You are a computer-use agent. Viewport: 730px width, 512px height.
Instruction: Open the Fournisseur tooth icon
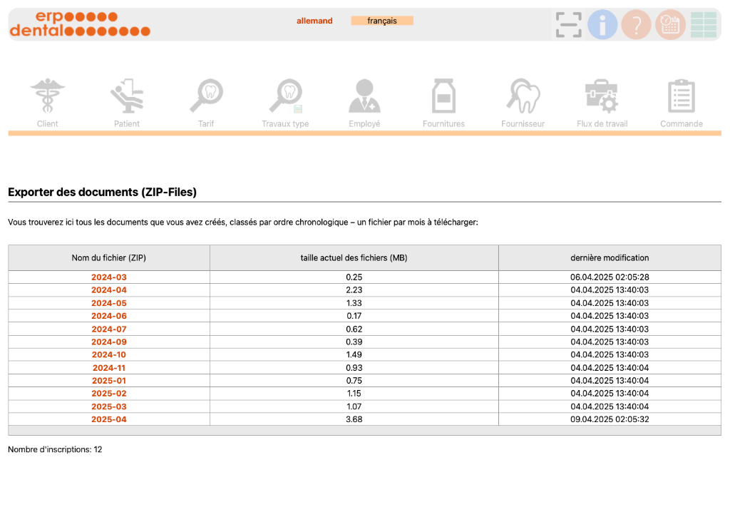[523, 96]
